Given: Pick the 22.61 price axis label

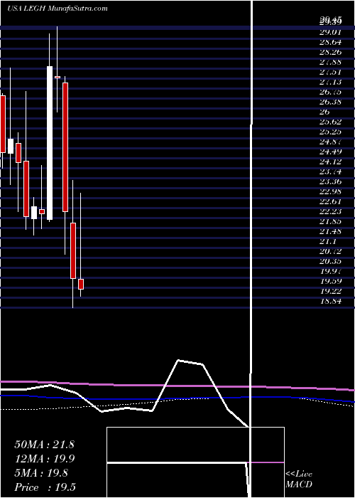Looking at the screenshot, I should tap(330, 201).
